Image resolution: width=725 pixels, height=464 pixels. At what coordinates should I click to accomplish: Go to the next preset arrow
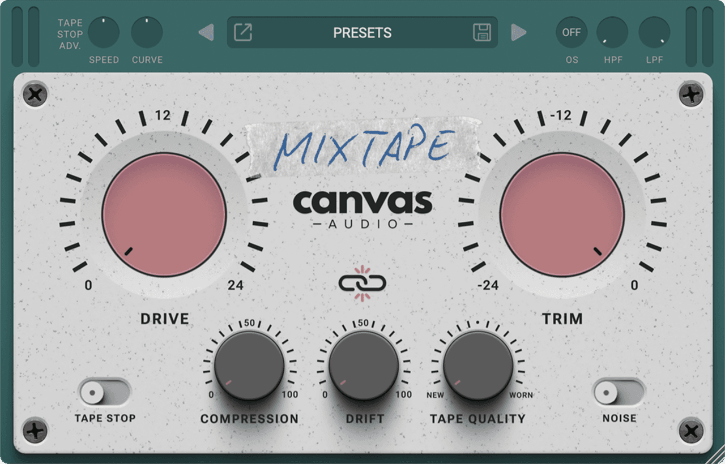point(519,32)
